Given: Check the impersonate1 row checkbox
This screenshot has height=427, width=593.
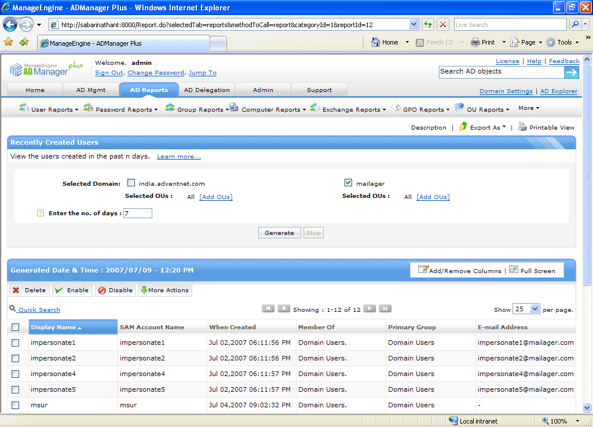Looking at the screenshot, I should click(16, 343).
